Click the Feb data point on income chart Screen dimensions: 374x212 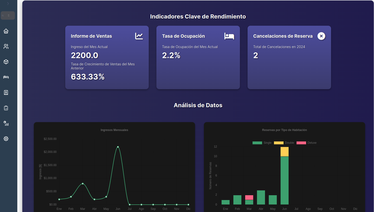click(x=71, y=197)
